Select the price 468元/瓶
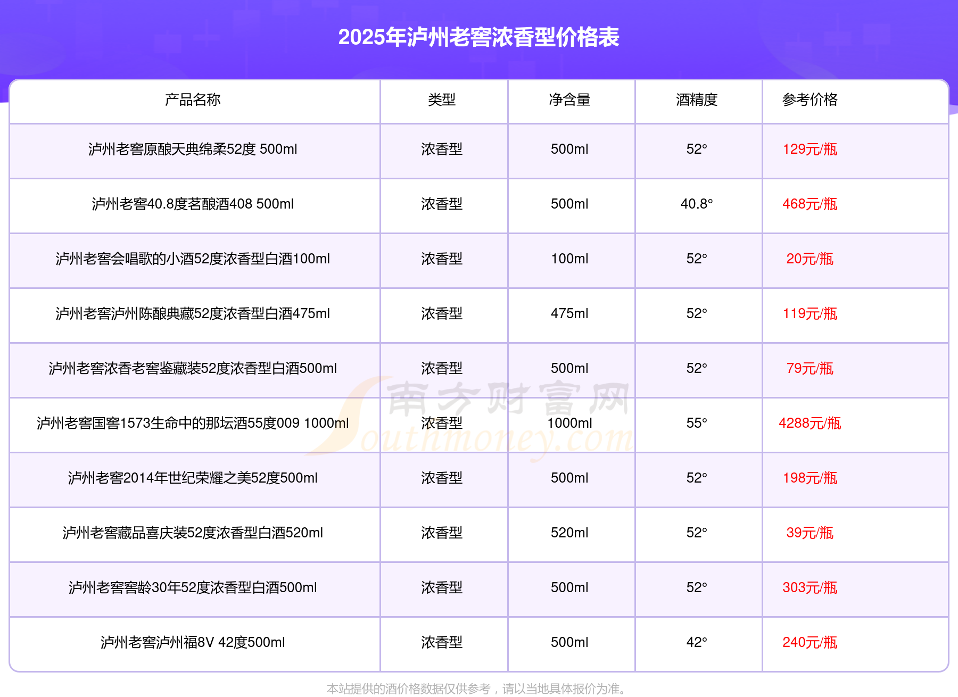This screenshot has height=697, width=958. 810,204
